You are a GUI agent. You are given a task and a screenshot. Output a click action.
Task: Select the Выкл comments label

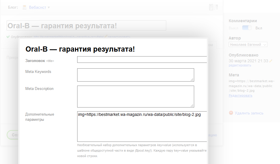tap(233, 28)
